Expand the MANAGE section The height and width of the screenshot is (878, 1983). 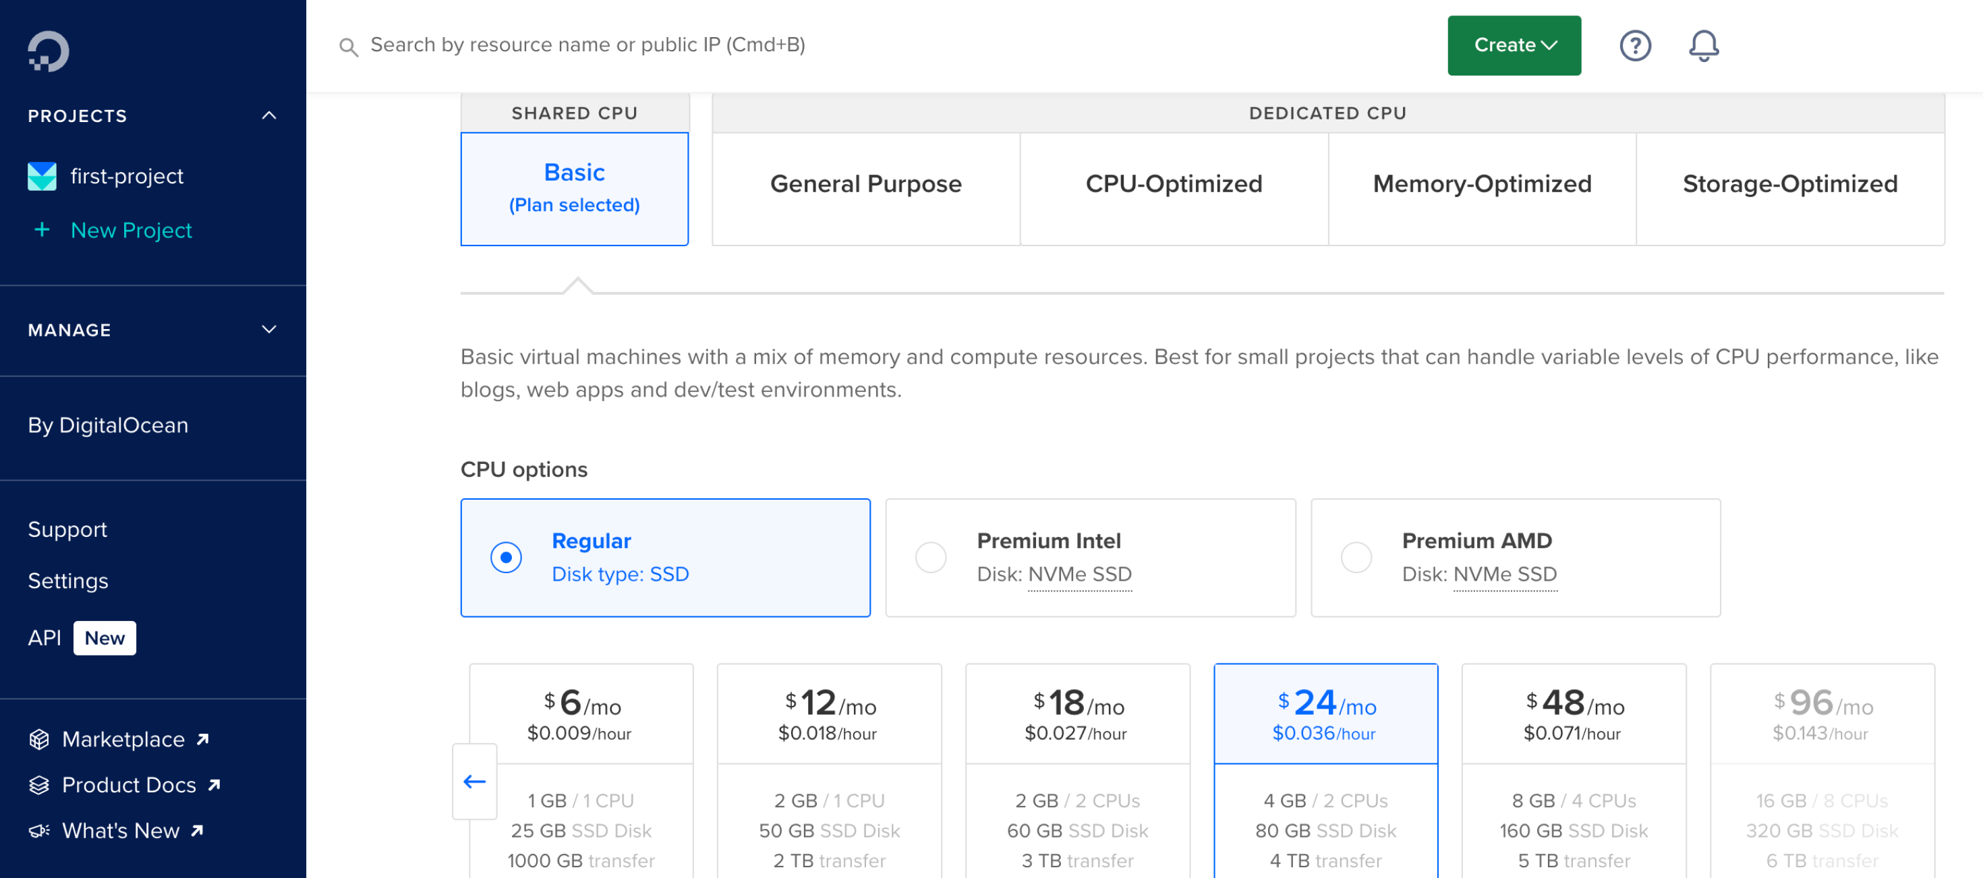[268, 329]
